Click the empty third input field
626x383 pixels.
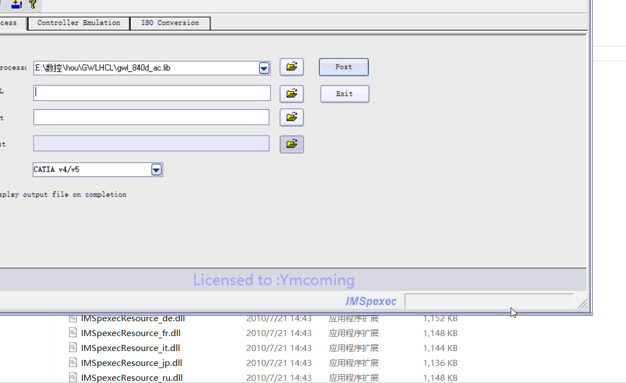[151, 117]
